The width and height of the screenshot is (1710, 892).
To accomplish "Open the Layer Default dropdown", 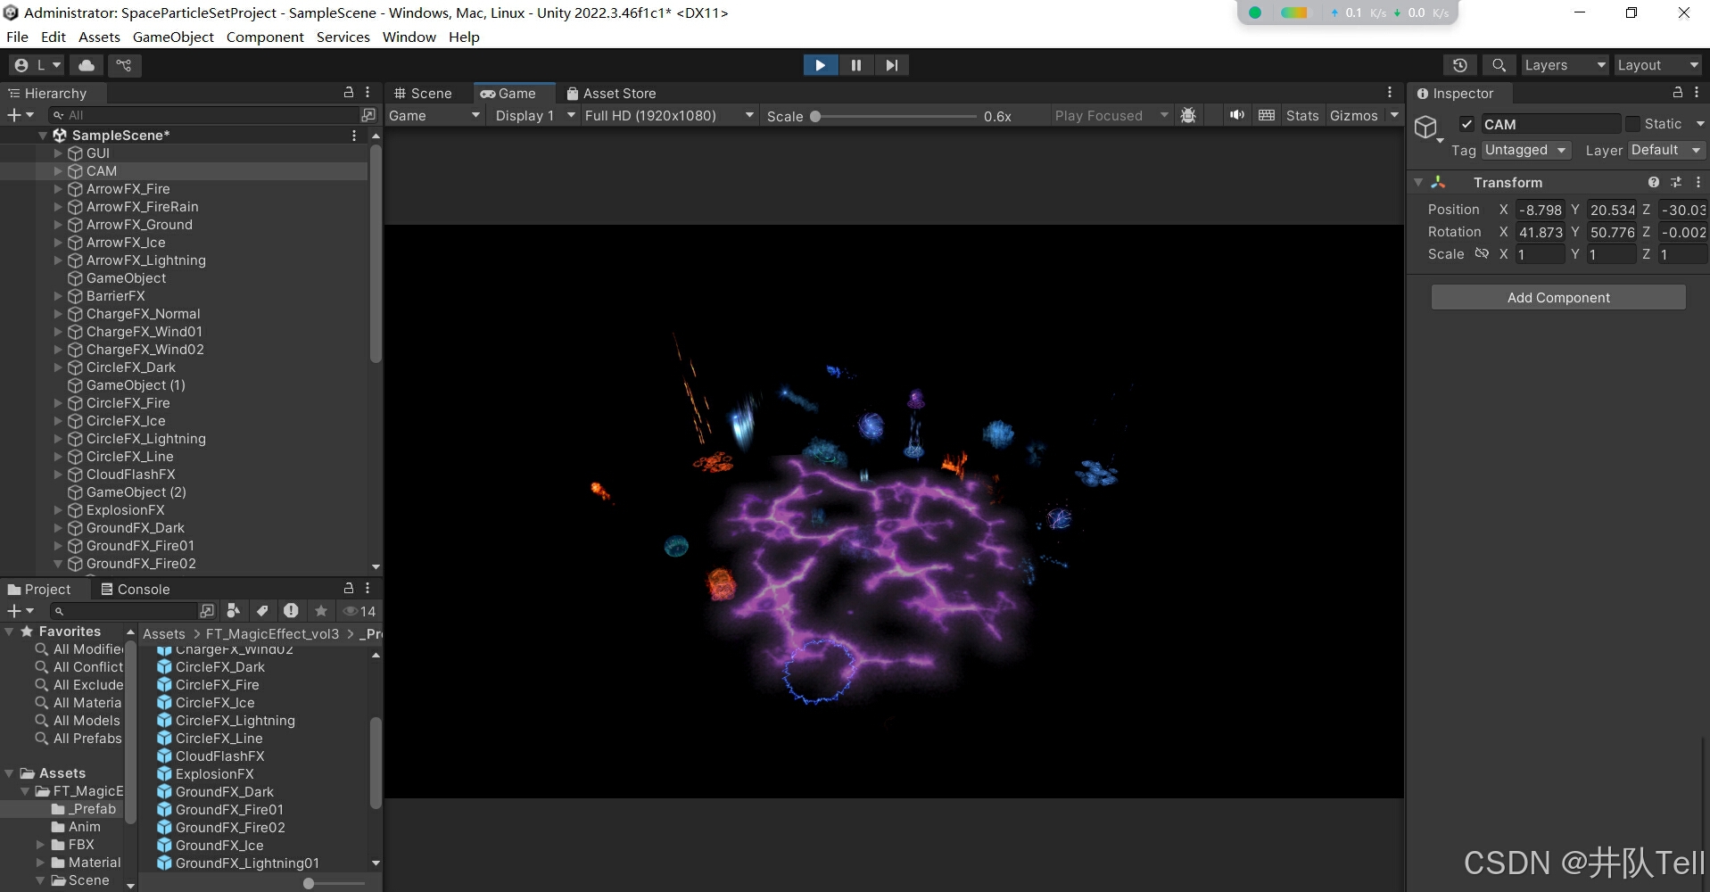I will click(1667, 150).
